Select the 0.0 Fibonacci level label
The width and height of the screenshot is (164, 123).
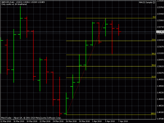pyautogui.click(x=154, y=17)
